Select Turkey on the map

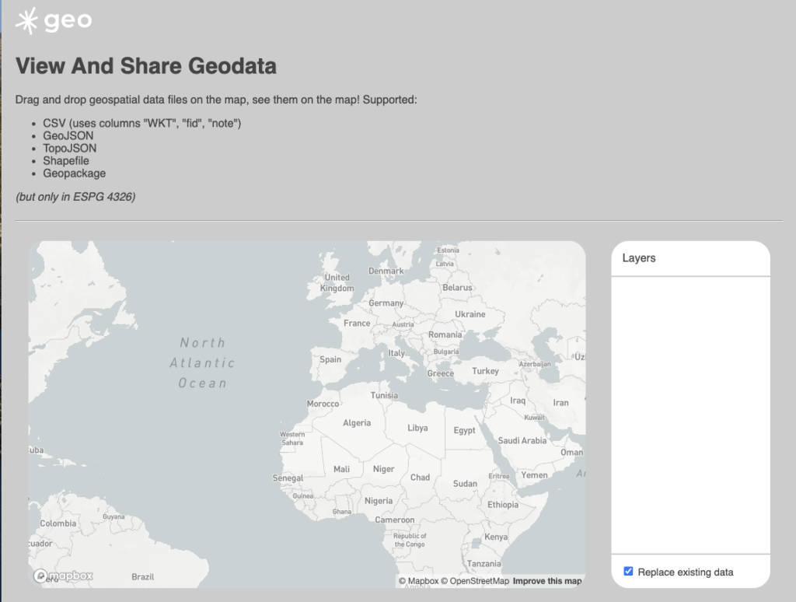(484, 371)
